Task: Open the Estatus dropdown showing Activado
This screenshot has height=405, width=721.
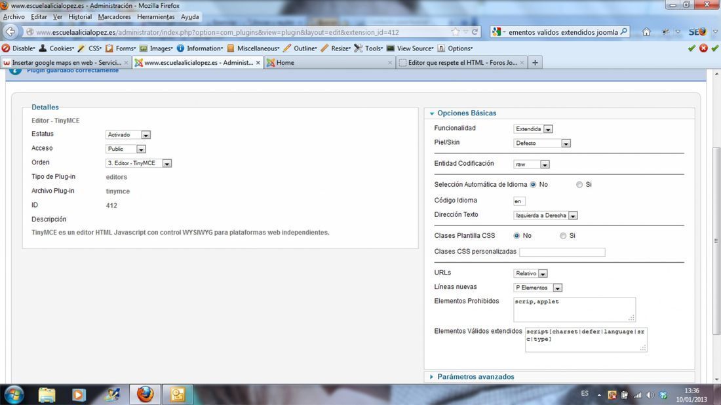Action: click(x=128, y=135)
